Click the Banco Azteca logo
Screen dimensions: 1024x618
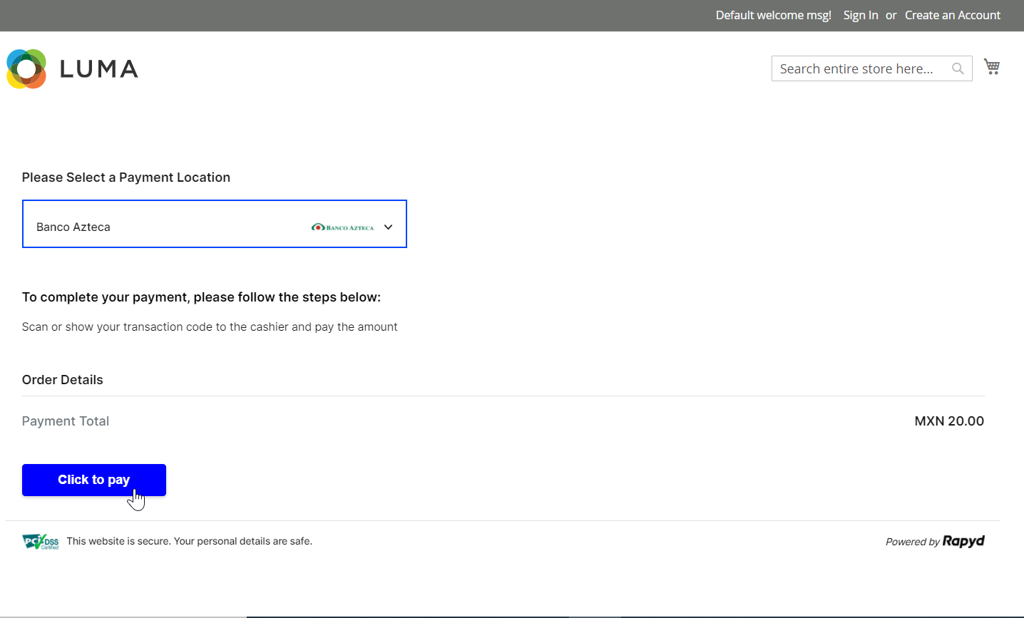pos(343,227)
